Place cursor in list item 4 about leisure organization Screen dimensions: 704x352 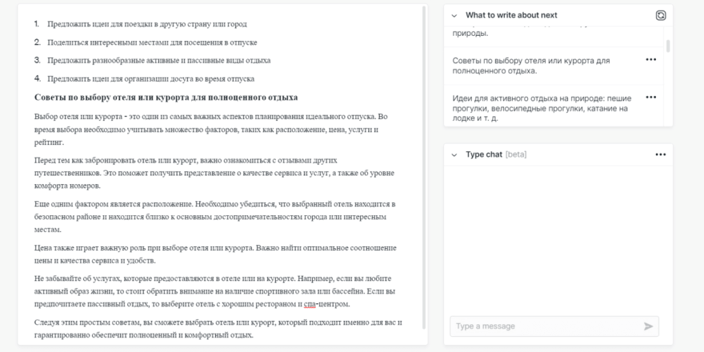[x=151, y=78]
